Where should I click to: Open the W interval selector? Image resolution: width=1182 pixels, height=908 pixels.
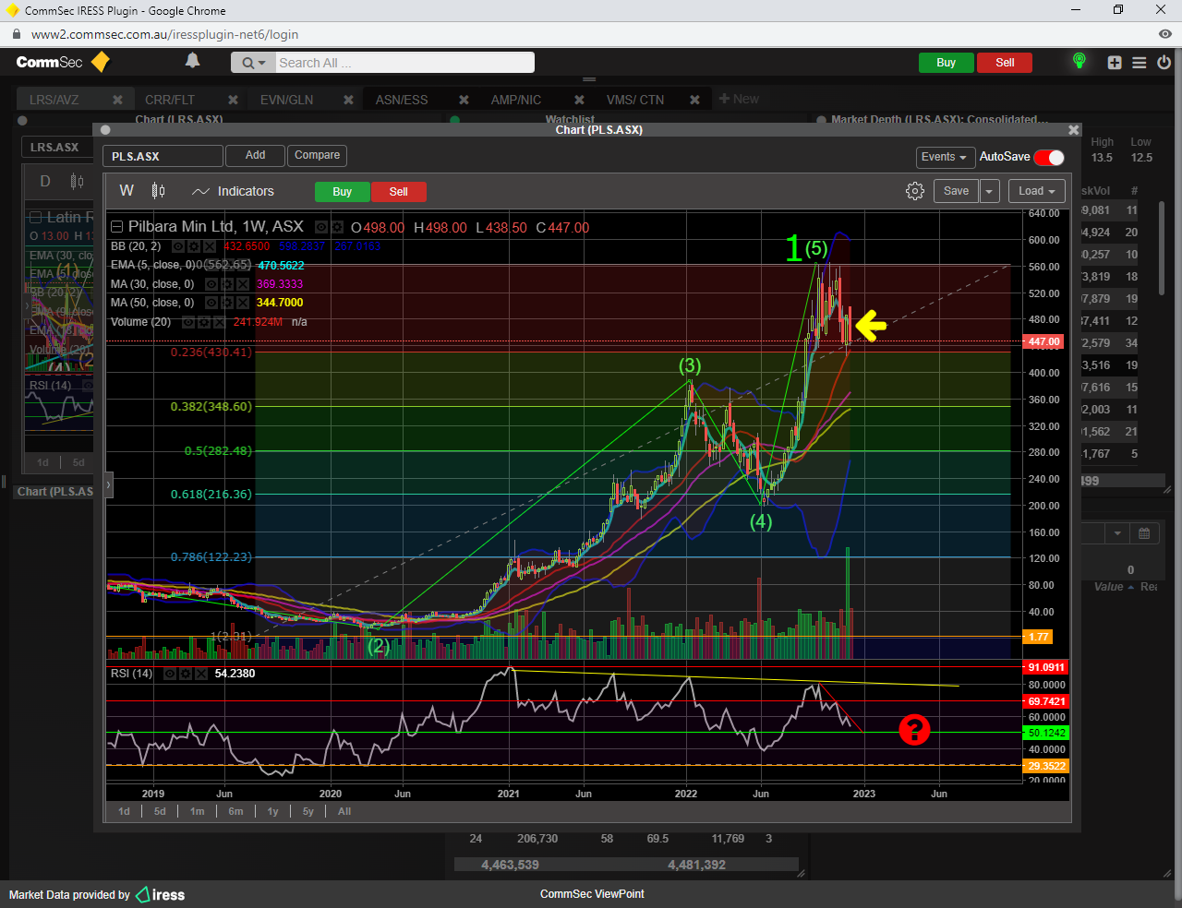pyautogui.click(x=127, y=191)
